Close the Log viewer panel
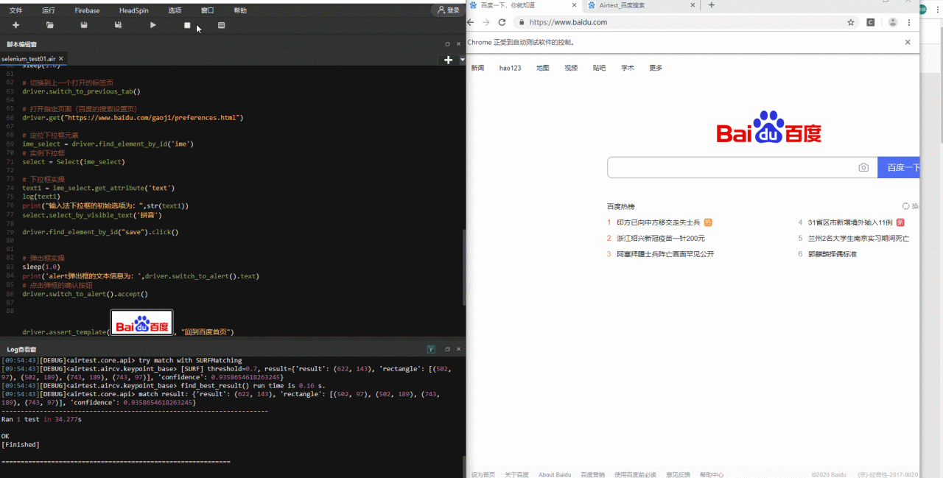This screenshot has width=943, height=478. pyautogui.click(x=458, y=349)
